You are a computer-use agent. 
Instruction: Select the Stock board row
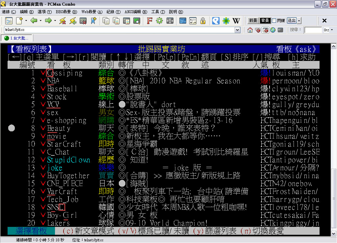163,97
